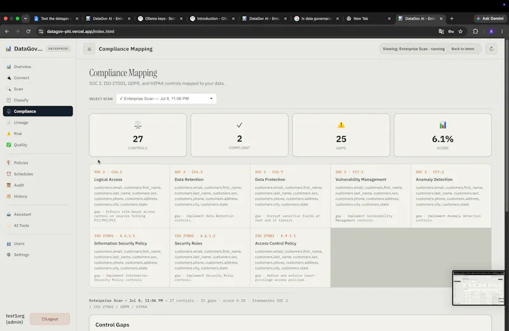Click the Control Gaps section heading
The image size is (509, 331).
point(113,325)
